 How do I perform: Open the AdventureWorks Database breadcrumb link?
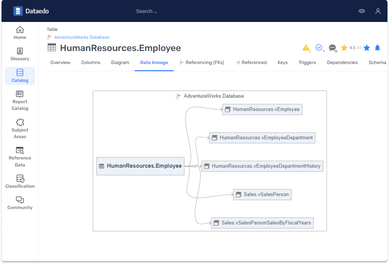click(x=81, y=37)
